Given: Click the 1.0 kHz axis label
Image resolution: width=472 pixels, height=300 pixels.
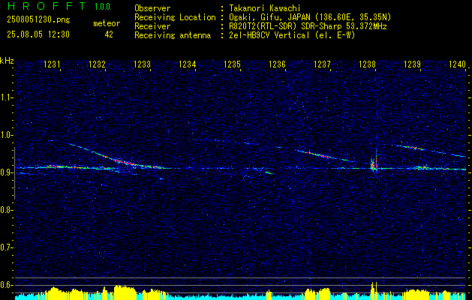Looking at the screenshot, I should click(x=7, y=135).
